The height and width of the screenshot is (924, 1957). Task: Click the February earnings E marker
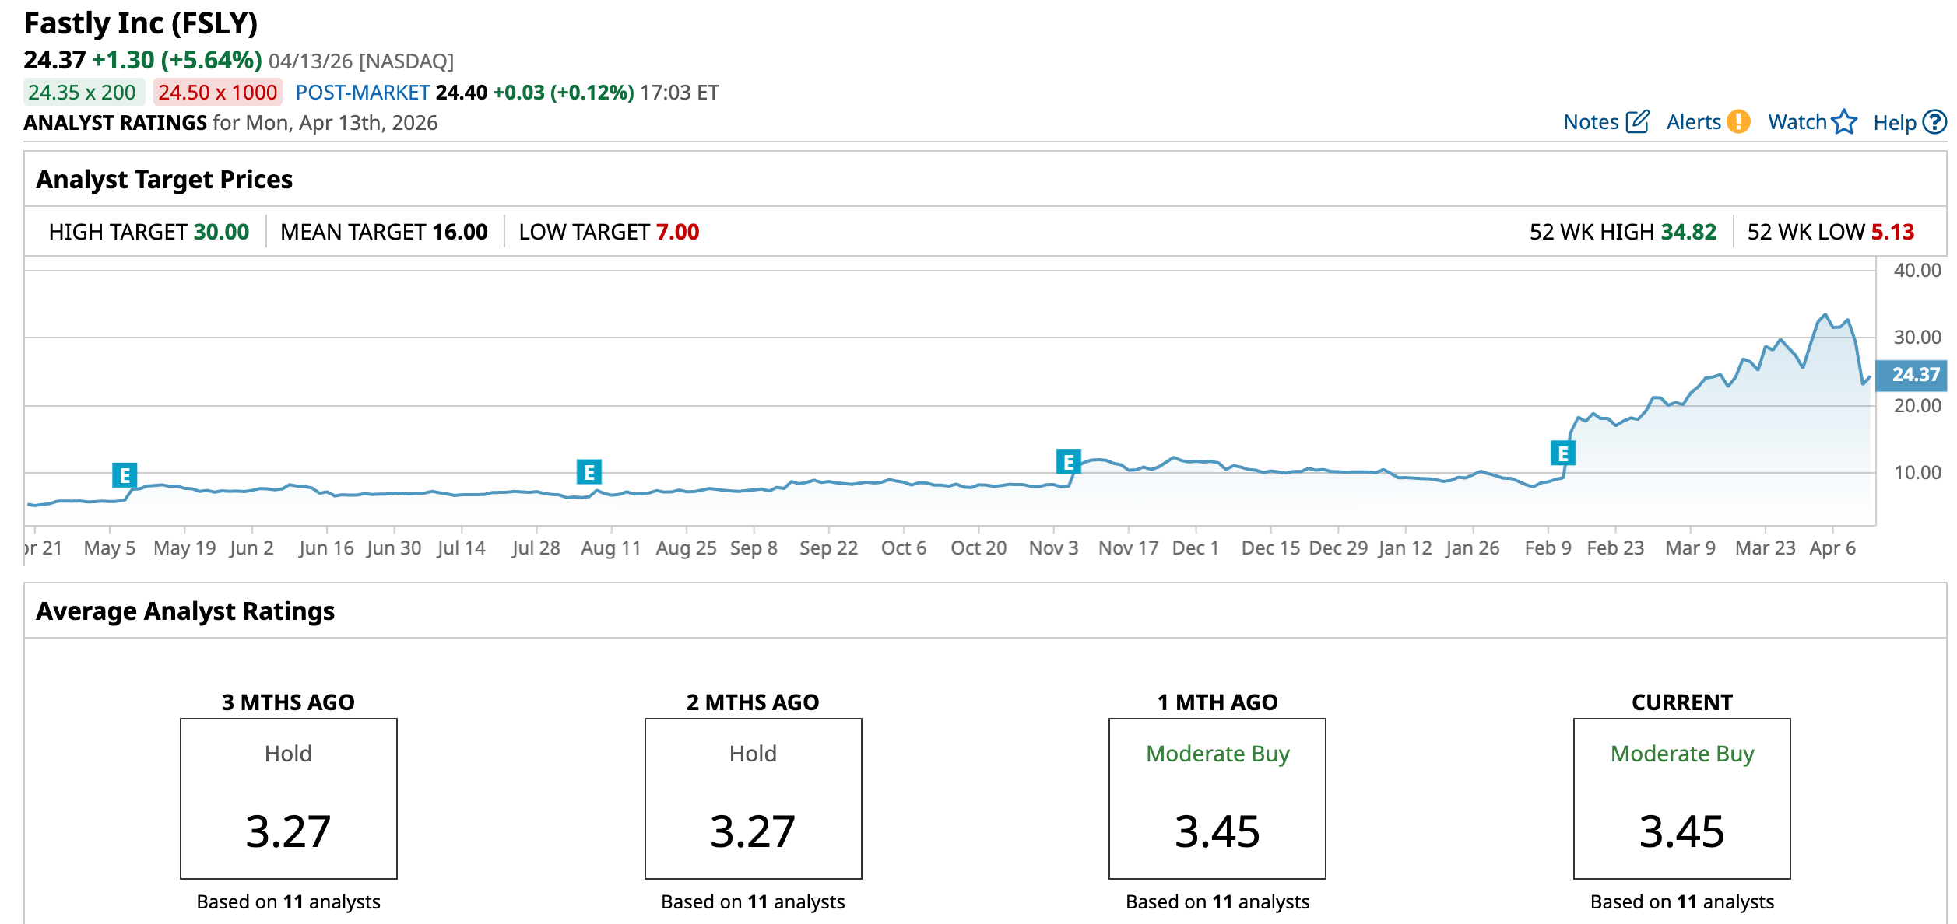point(1562,453)
